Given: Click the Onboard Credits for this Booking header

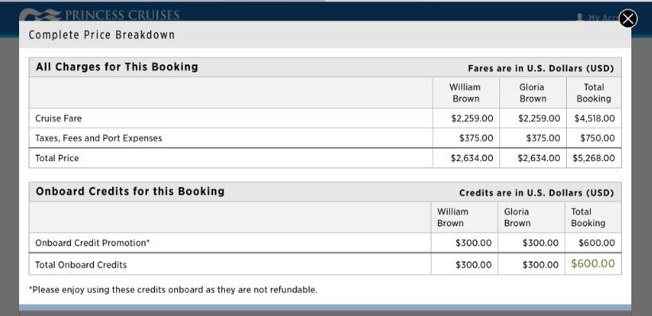Looking at the screenshot, I should [130, 191].
